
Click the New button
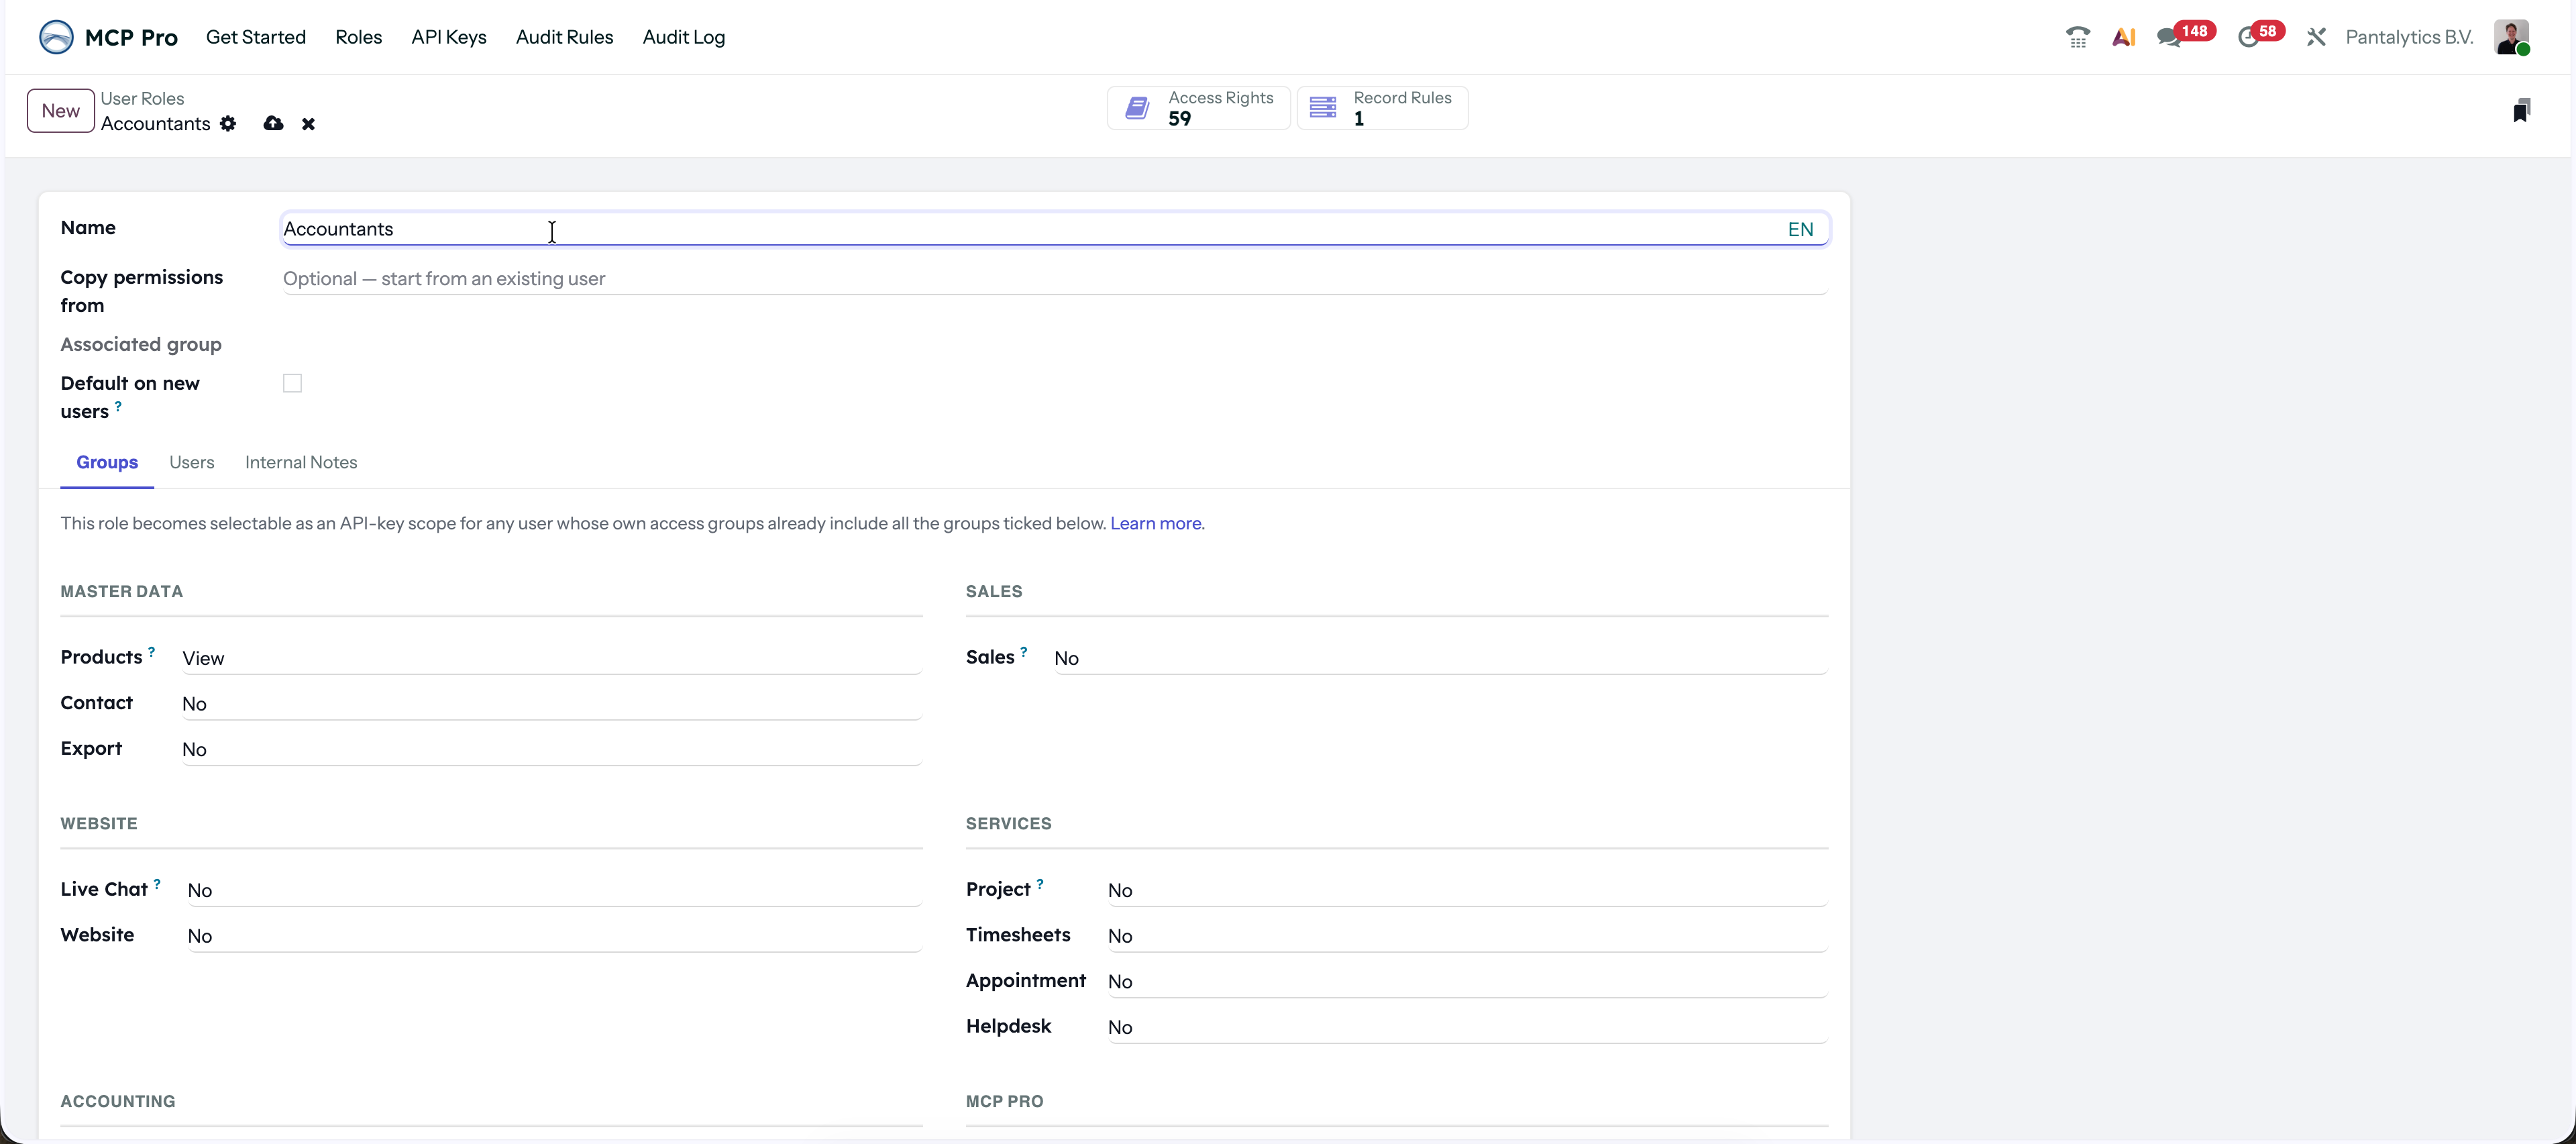click(x=61, y=111)
